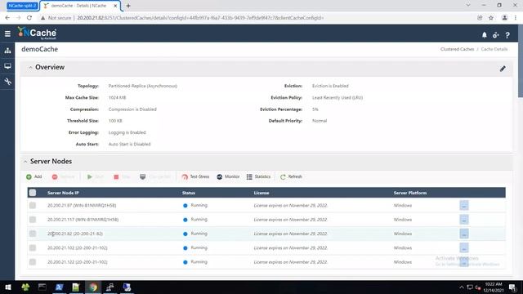Click the page vertical scrollbar
The image size is (523, 294).
pyautogui.click(x=521, y=61)
